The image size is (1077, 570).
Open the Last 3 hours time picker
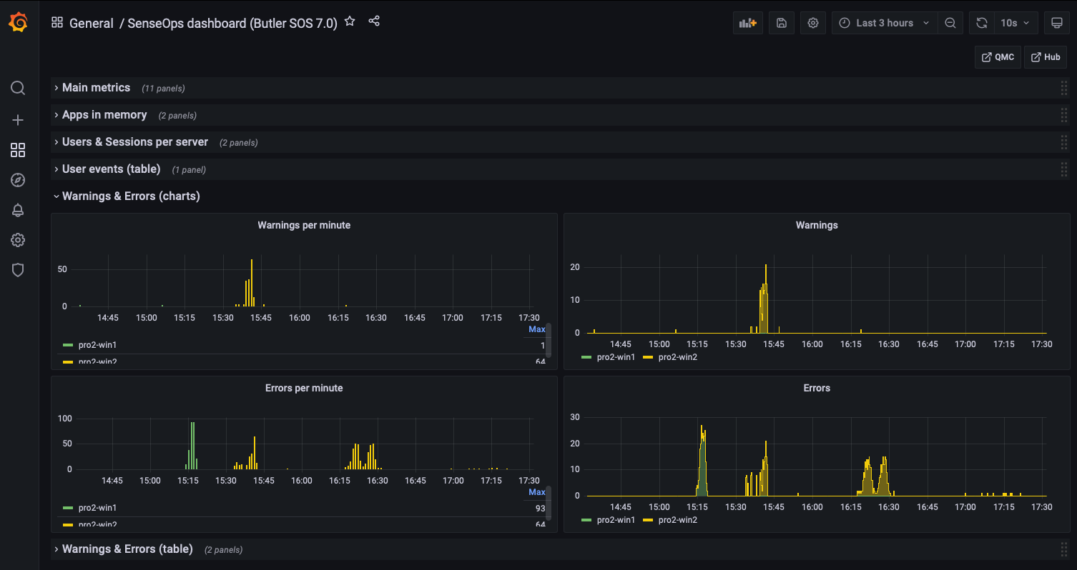[885, 23]
